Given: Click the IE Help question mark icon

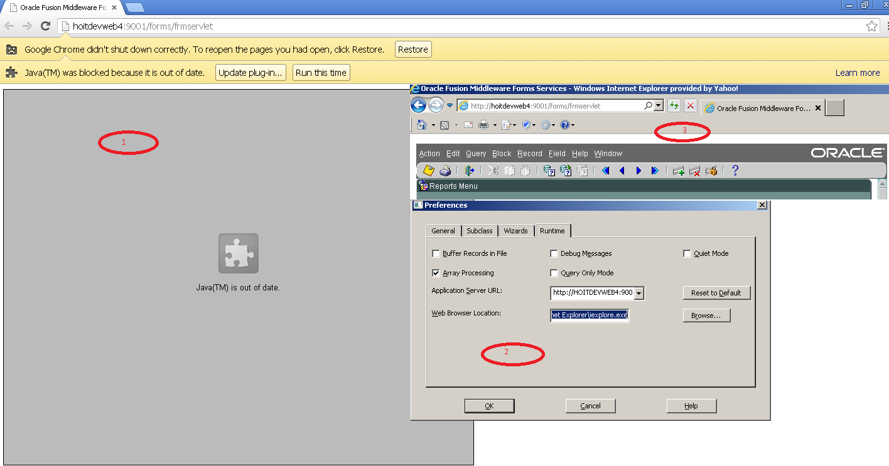Looking at the screenshot, I should coord(565,125).
